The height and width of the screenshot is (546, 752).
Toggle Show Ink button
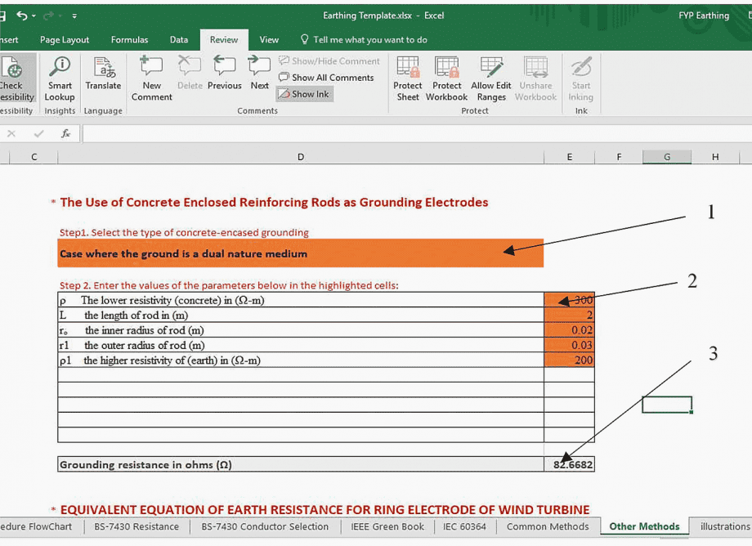305,94
